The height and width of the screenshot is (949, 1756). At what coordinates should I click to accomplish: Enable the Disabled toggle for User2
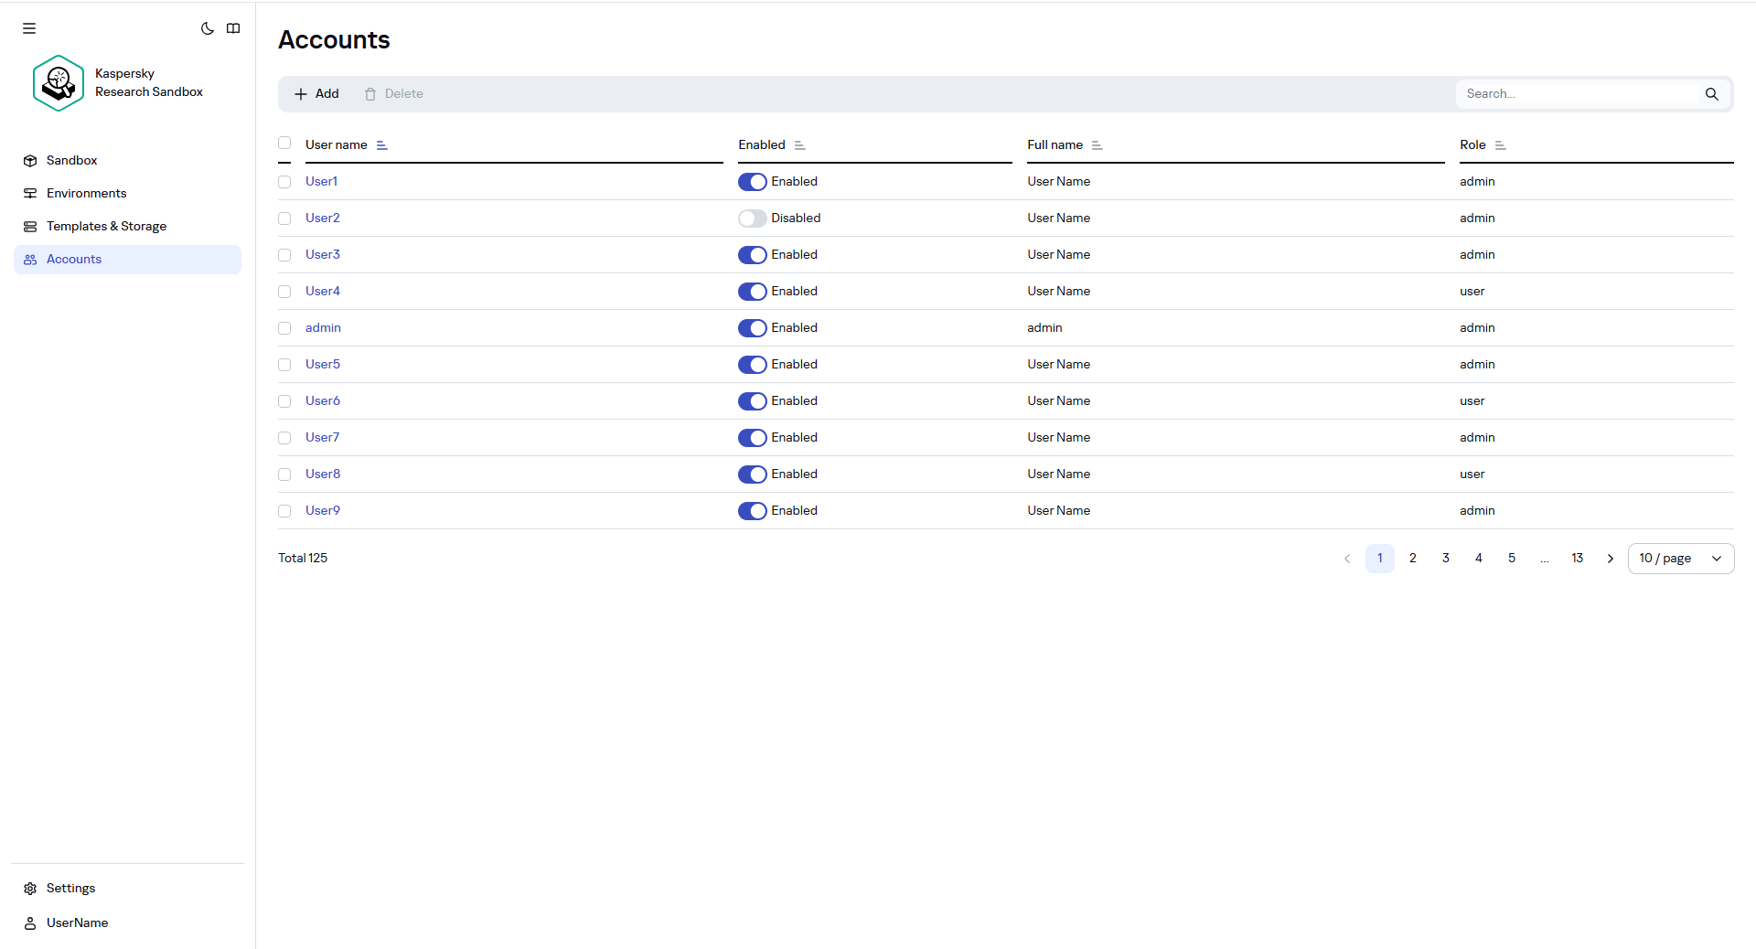tap(752, 218)
